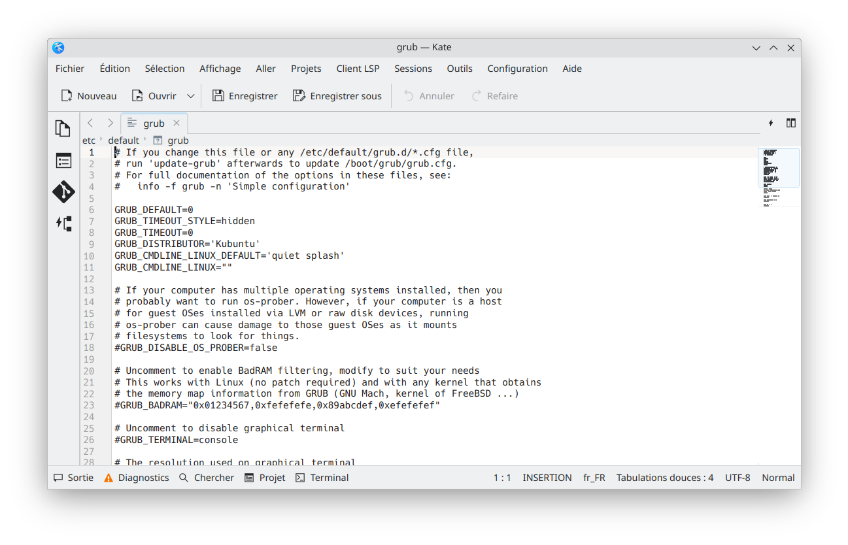
Task: Open the Projets menu
Action: [306, 69]
